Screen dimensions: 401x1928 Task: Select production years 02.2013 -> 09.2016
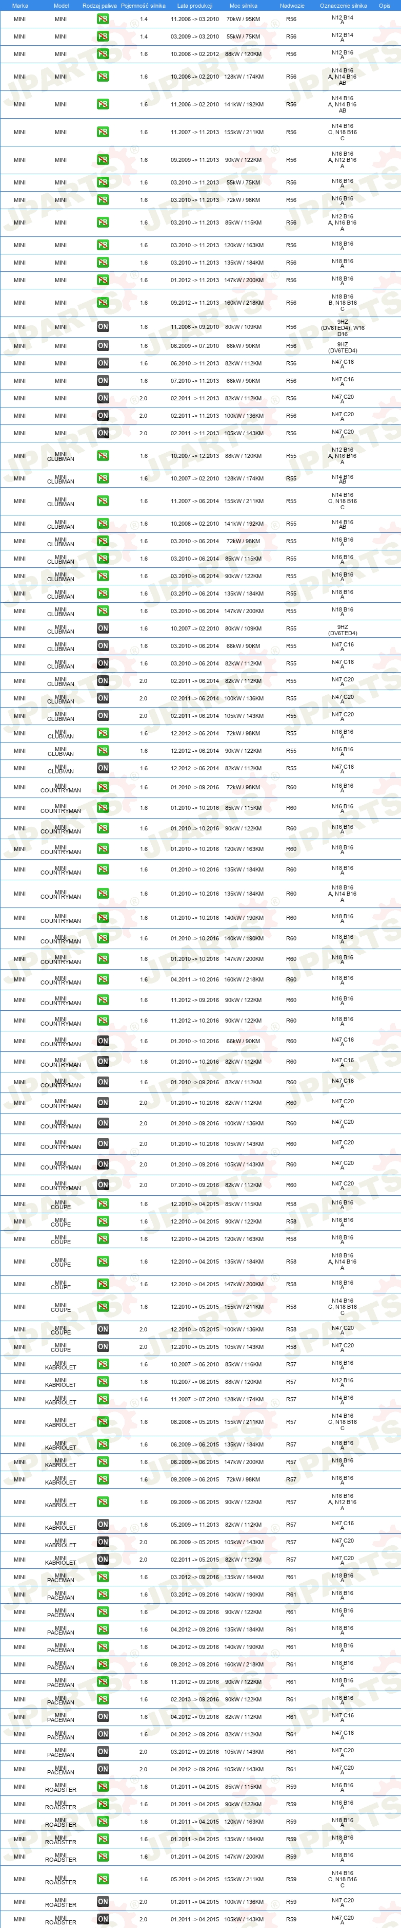[195, 1699]
